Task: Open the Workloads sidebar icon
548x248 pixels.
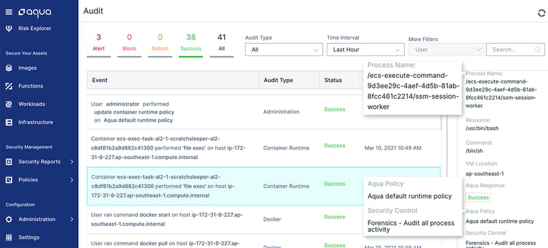Action: pos(9,105)
